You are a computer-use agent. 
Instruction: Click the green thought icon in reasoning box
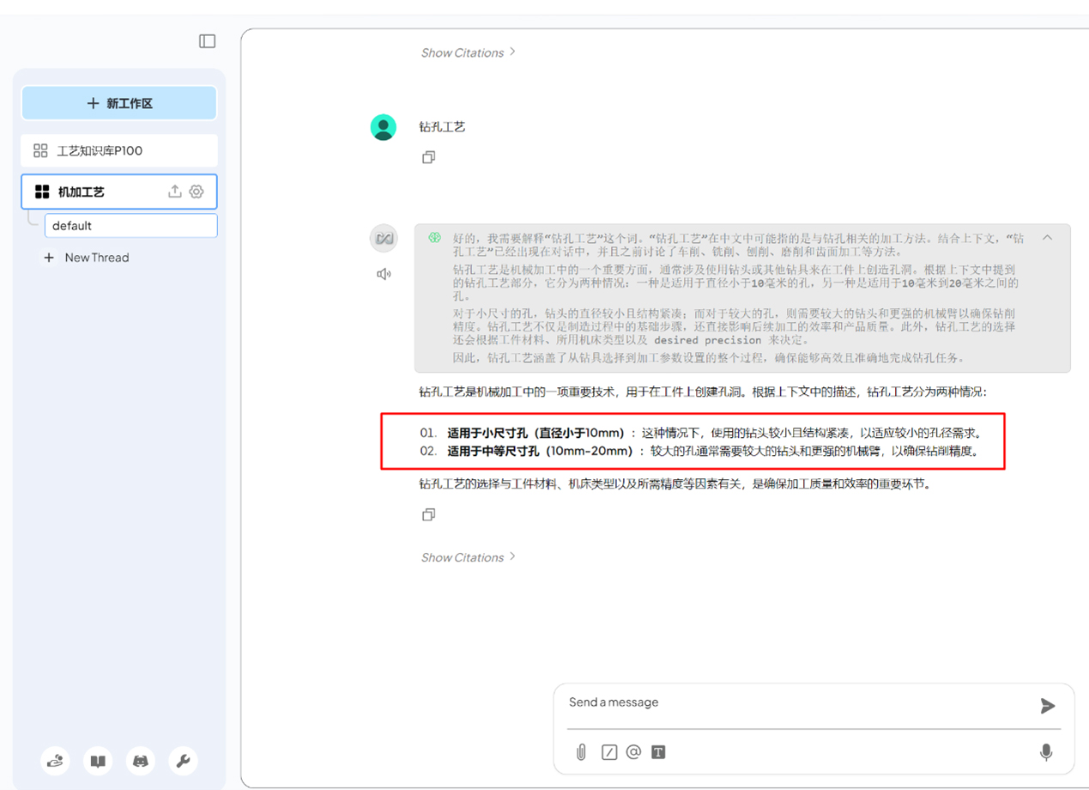(x=435, y=238)
